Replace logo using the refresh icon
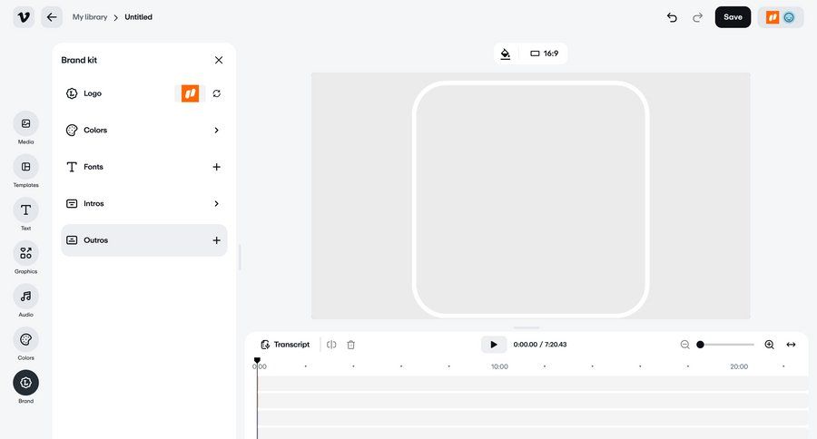Screen dimensions: 817x439 216,93
